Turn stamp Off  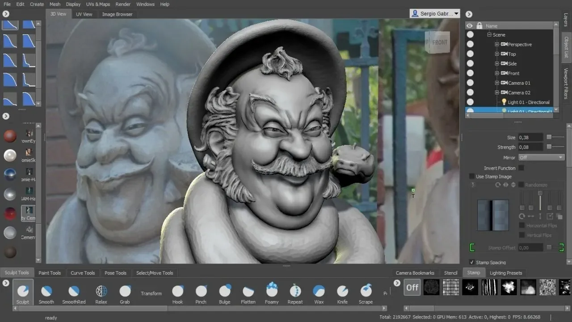point(412,287)
